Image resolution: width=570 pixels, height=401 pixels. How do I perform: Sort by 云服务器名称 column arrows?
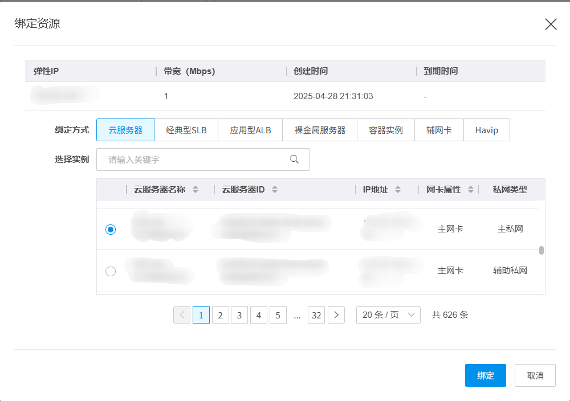[196, 190]
